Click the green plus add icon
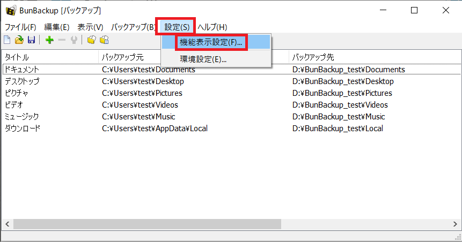The image size is (462, 242). [49, 40]
